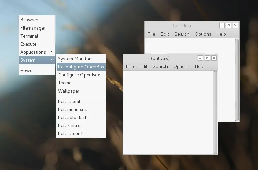Maximize the back Untitled window

(x=229, y=25)
